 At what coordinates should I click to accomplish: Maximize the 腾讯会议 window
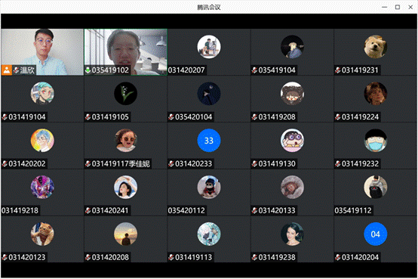[x=398, y=8]
